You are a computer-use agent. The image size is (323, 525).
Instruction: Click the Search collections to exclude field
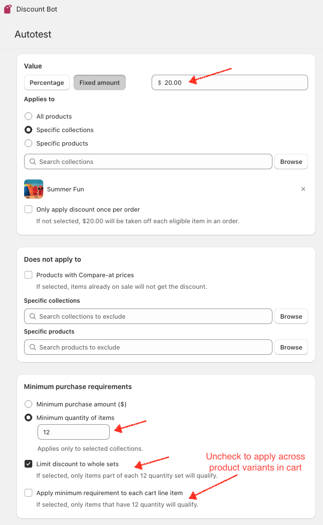point(148,316)
